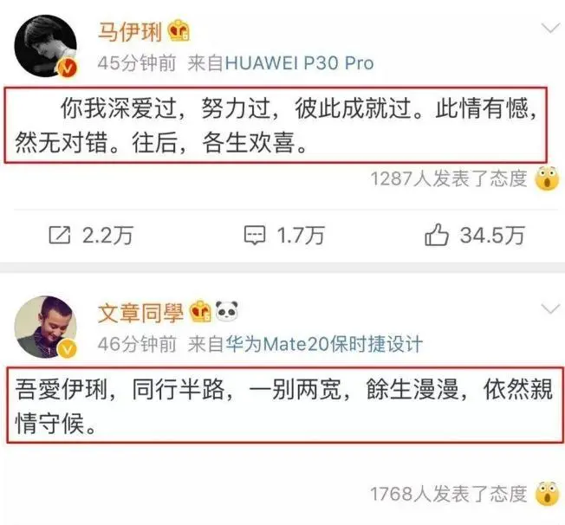Screen dimensions: 565x525
Task: Open the 文章同學 username link
Action: (141, 312)
